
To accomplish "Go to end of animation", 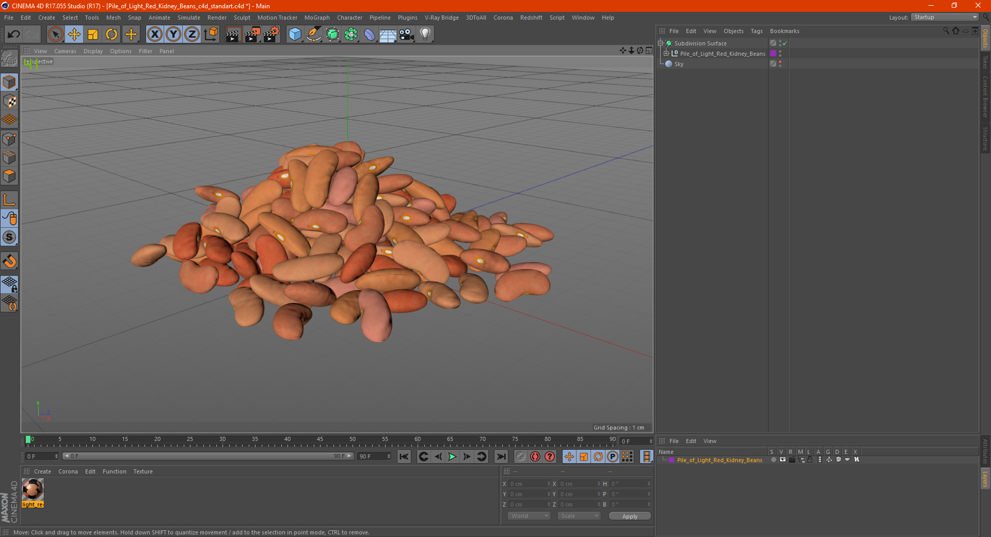I will tap(501, 456).
